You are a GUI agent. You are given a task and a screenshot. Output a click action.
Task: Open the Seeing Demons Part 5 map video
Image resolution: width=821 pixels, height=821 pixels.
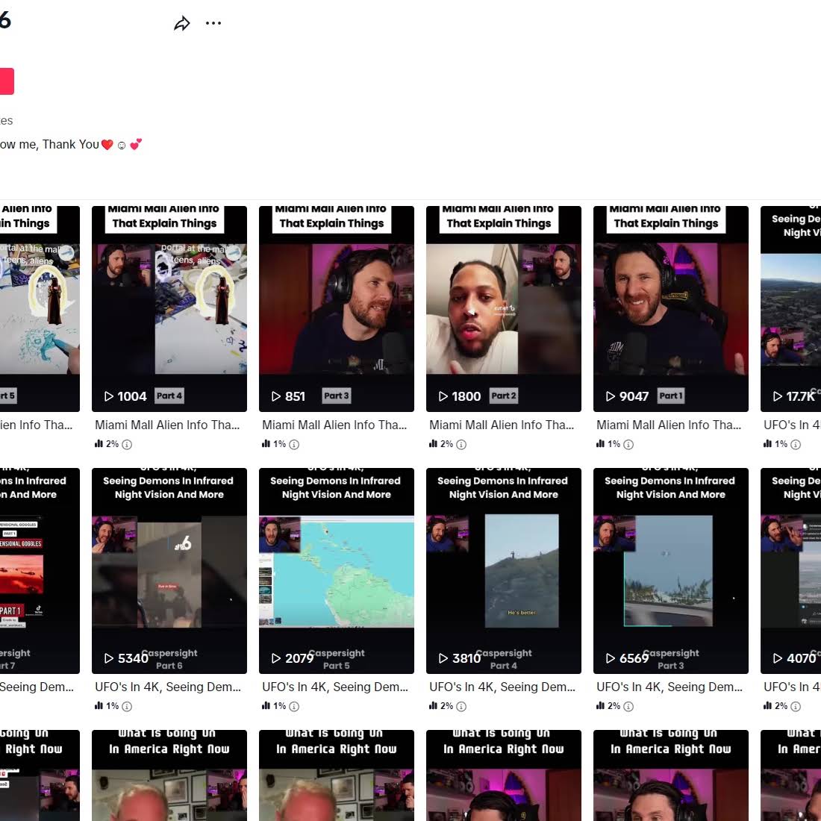point(337,571)
